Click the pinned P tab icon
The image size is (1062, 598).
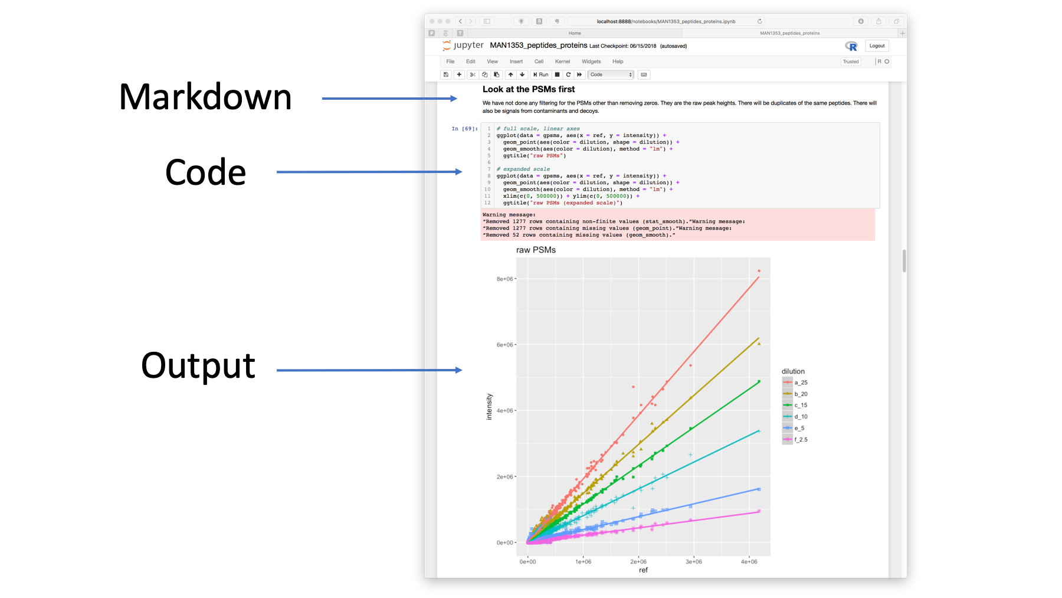point(432,33)
